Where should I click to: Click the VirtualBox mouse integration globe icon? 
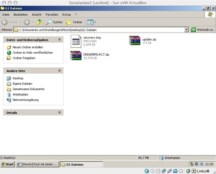(x=188, y=171)
